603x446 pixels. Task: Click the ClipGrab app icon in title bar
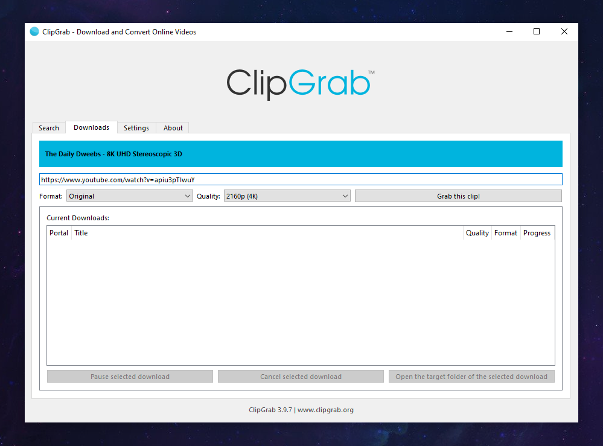click(x=34, y=31)
